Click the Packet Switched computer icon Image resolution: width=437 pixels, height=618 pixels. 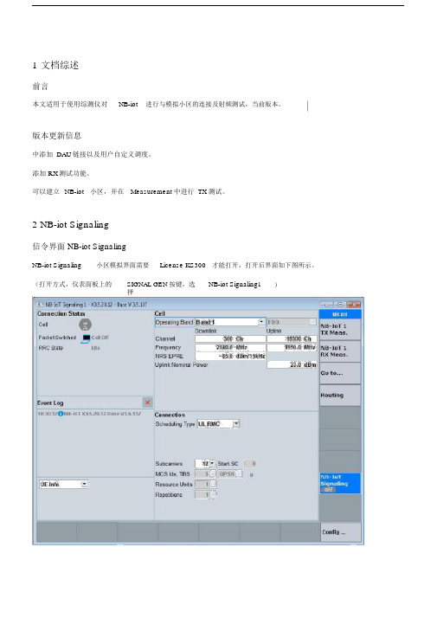tap(87, 338)
